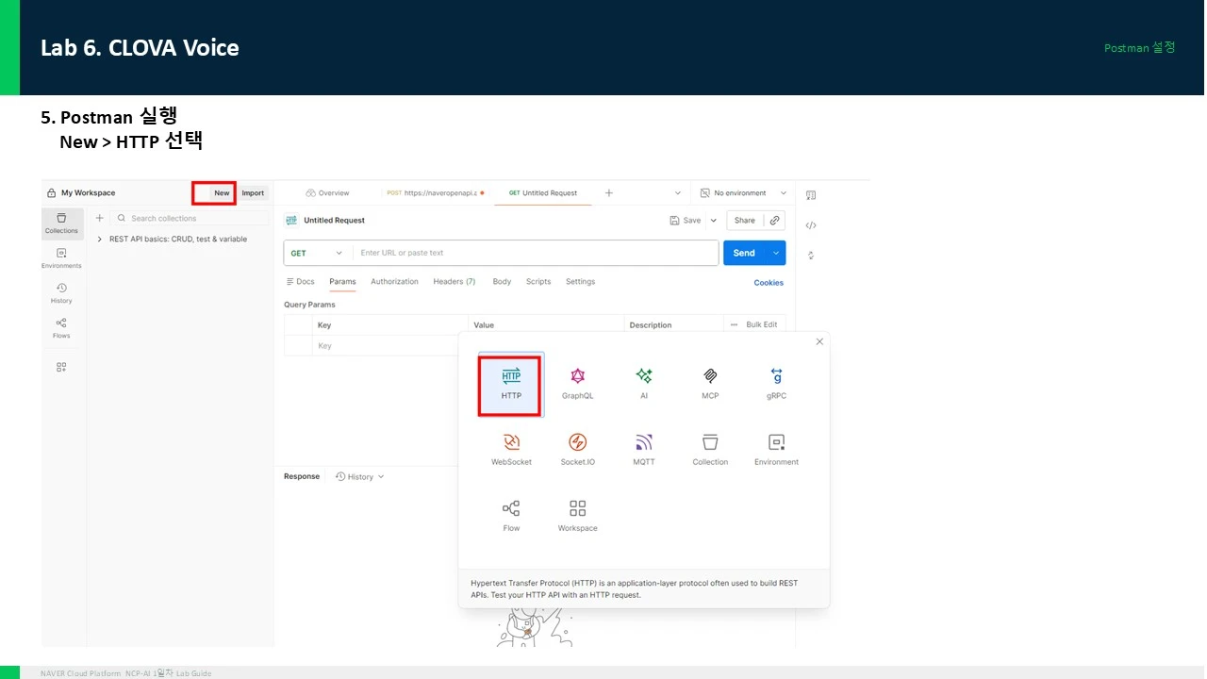Screen dimensions: 1207x679
Task: Open the No environment selector
Action: point(743,193)
